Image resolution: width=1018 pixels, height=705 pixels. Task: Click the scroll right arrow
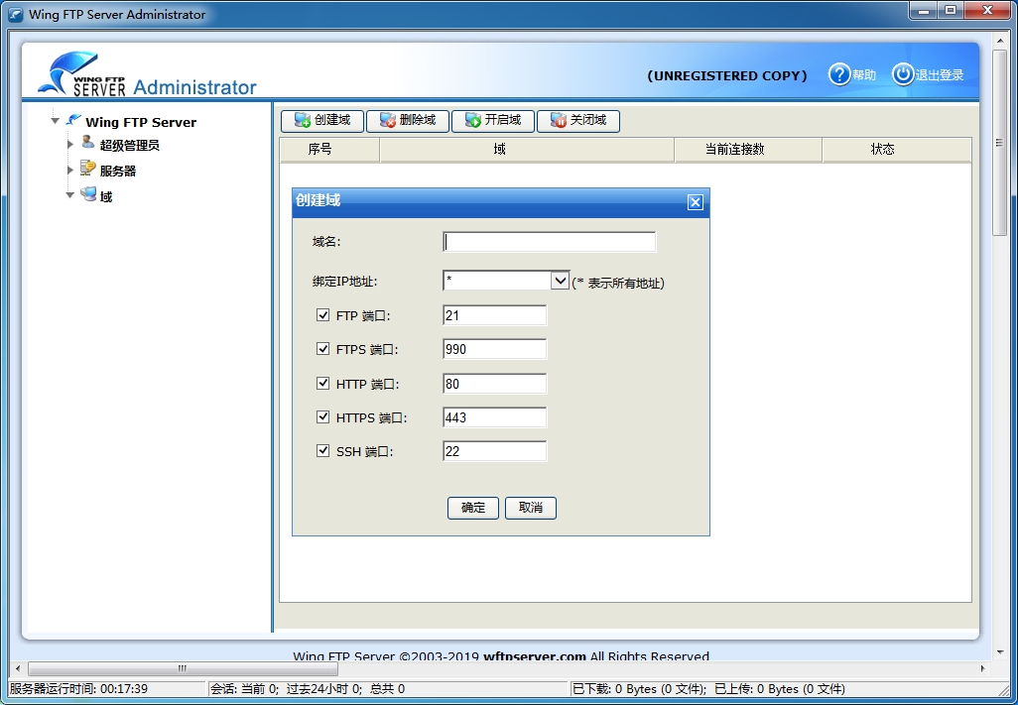(982, 668)
